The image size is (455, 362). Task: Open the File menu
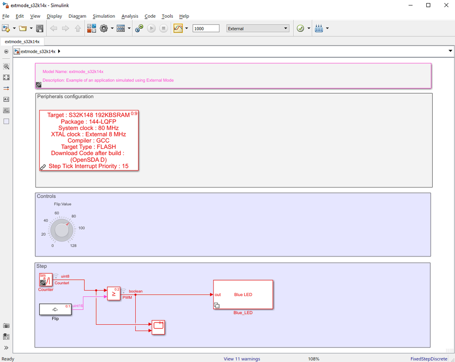[x=6, y=16]
